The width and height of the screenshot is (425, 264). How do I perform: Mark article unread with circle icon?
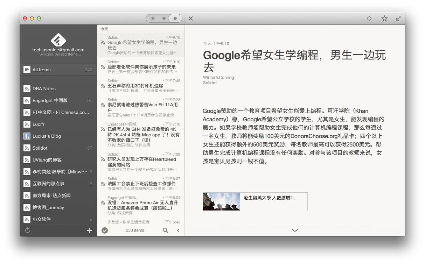point(369,19)
